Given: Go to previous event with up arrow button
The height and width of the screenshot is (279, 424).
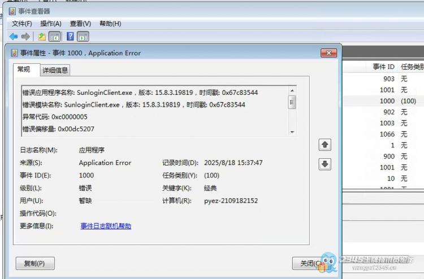Looking at the screenshot, I should 325,145.
